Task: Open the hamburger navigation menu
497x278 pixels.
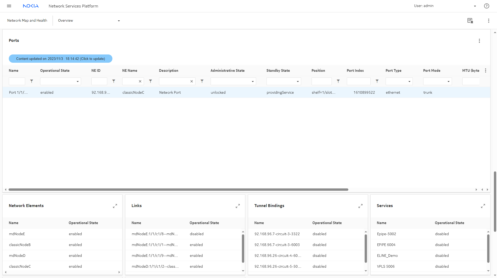Action: point(9,6)
